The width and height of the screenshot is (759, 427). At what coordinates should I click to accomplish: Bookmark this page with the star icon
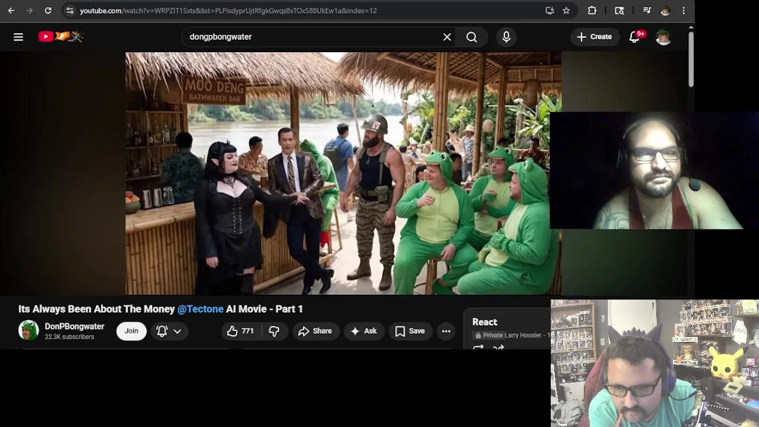566,11
